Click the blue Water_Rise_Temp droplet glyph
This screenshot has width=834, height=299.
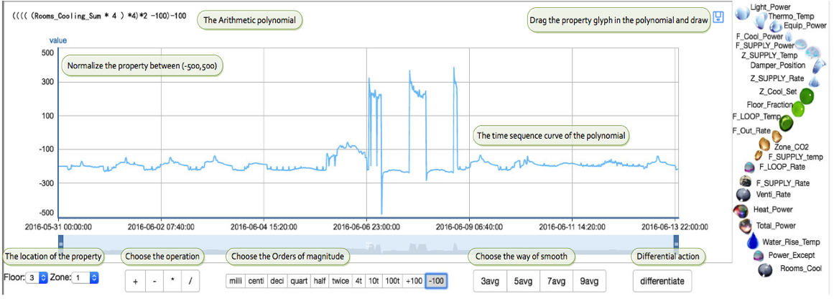(x=752, y=242)
